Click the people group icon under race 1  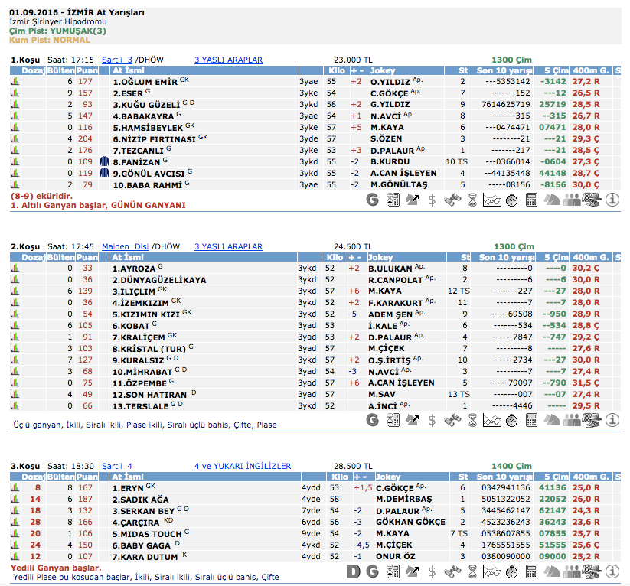point(572,200)
